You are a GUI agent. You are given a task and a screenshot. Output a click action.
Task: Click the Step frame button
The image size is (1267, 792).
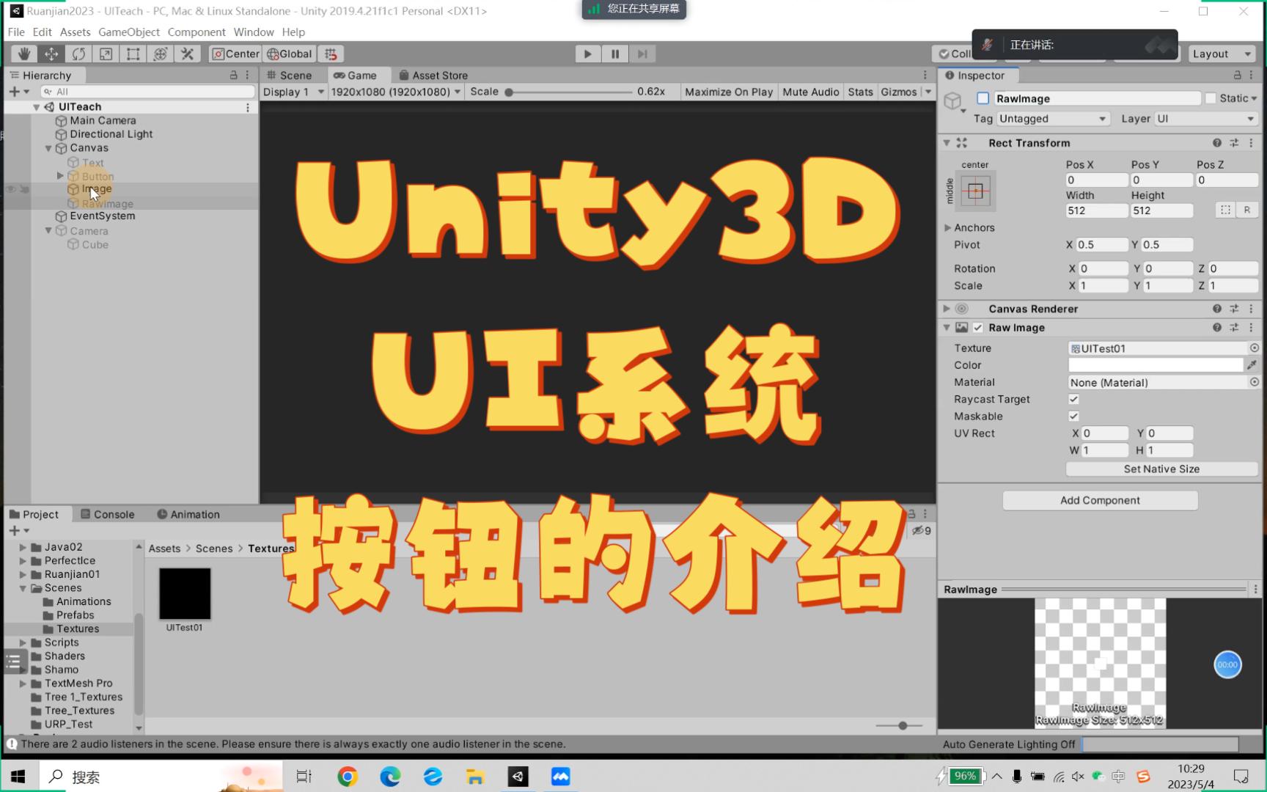642,53
